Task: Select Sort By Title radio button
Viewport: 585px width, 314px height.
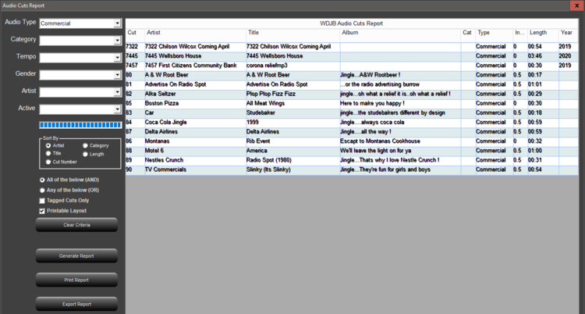Action: [x=48, y=153]
